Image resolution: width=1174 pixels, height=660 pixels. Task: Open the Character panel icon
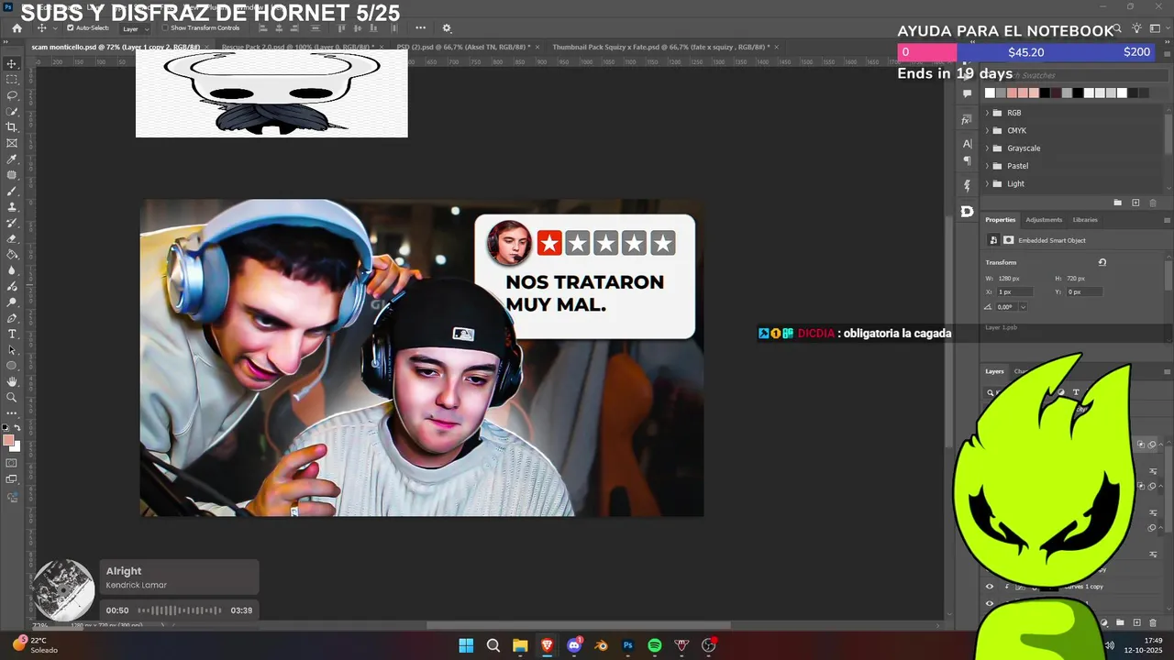[967, 144]
